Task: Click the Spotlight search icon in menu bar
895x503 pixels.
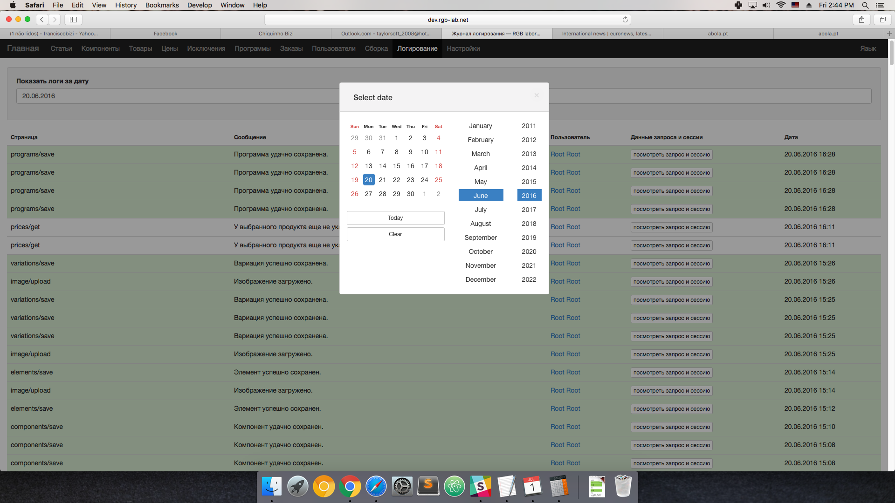Action: pos(865,5)
